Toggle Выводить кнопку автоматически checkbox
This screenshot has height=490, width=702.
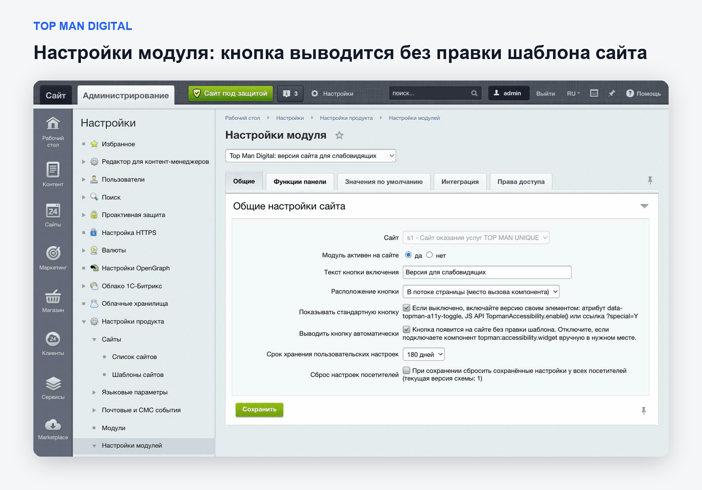[407, 330]
